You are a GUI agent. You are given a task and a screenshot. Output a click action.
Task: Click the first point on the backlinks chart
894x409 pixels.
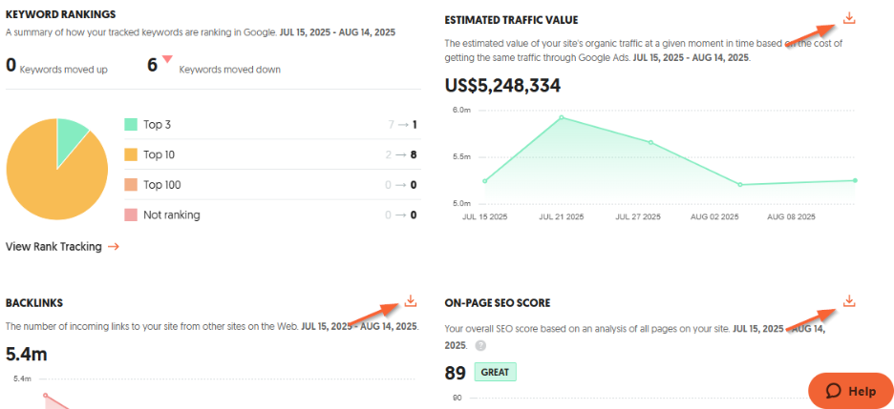click(x=46, y=396)
